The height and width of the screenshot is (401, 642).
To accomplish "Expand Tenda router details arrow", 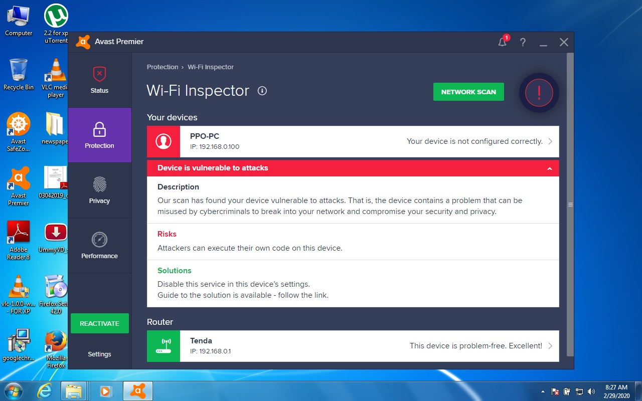I will pyautogui.click(x=550, y=346).
